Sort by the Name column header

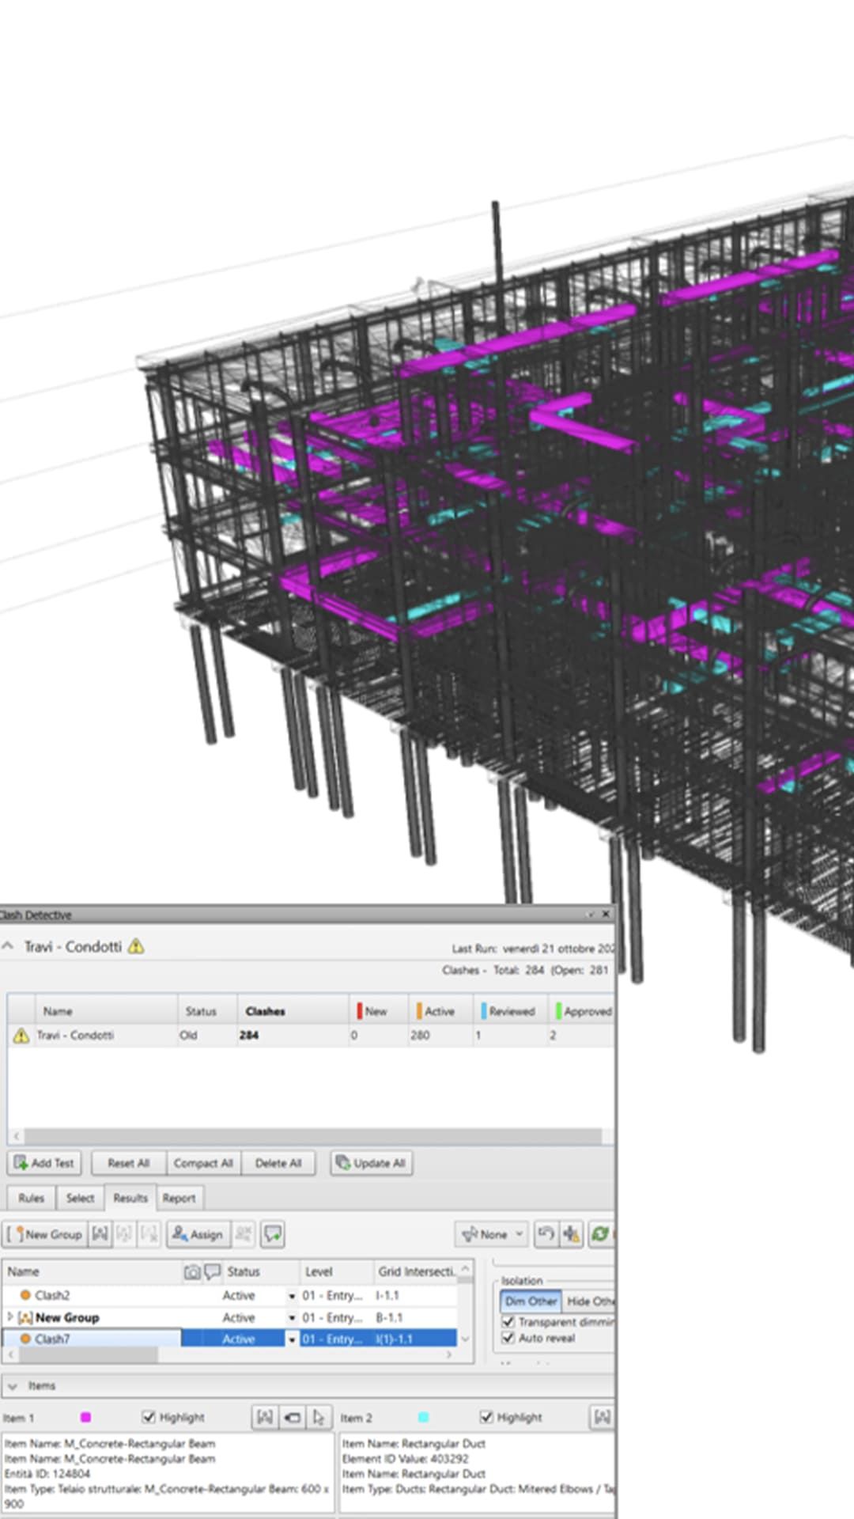tap(92, 1271)
